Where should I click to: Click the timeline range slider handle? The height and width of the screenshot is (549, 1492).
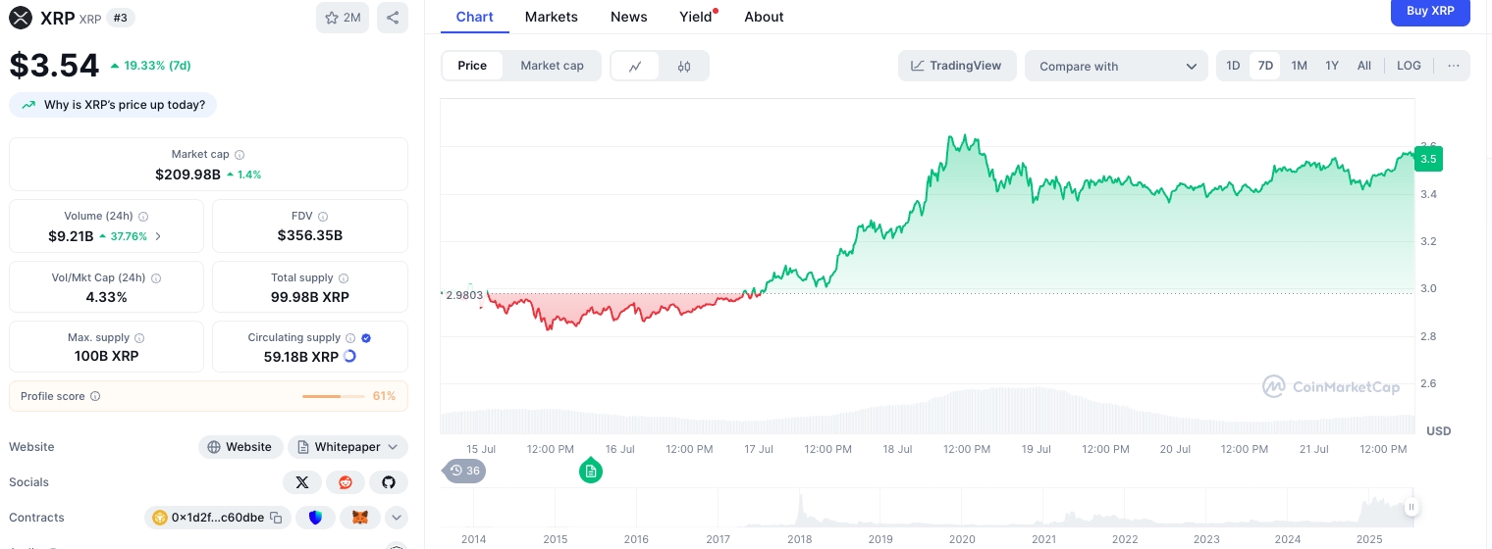tap(1411, 507)
